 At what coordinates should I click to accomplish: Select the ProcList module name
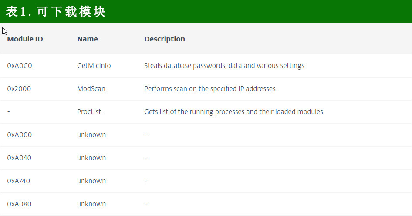[89, 112]
